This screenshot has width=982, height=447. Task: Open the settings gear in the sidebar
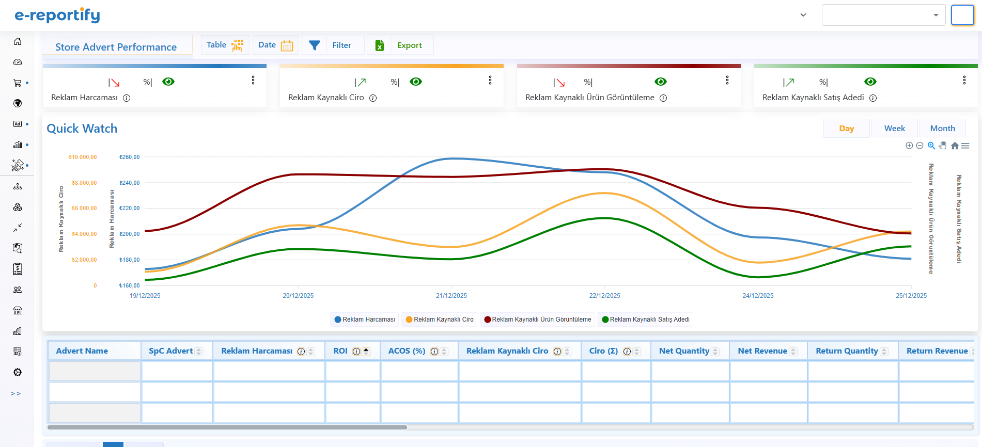click(x=18, y=372)
